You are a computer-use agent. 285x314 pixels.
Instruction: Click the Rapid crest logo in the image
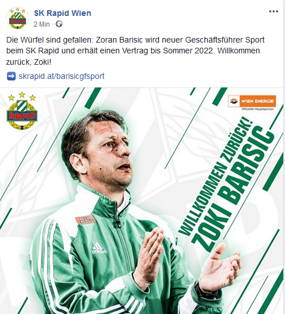(22, 111)
